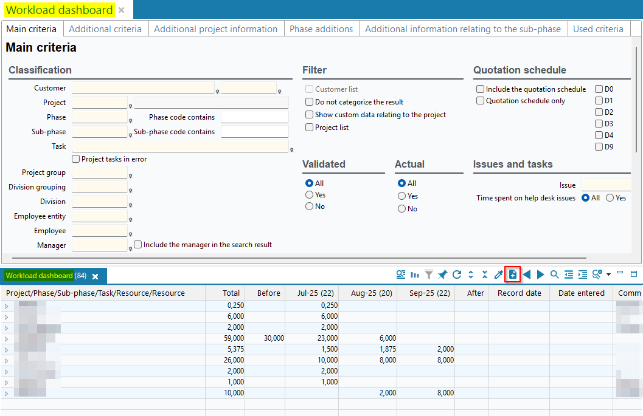Screen dimensions: 643x416
Task: Click the funnel filter icon
Action: coord(429,275)
